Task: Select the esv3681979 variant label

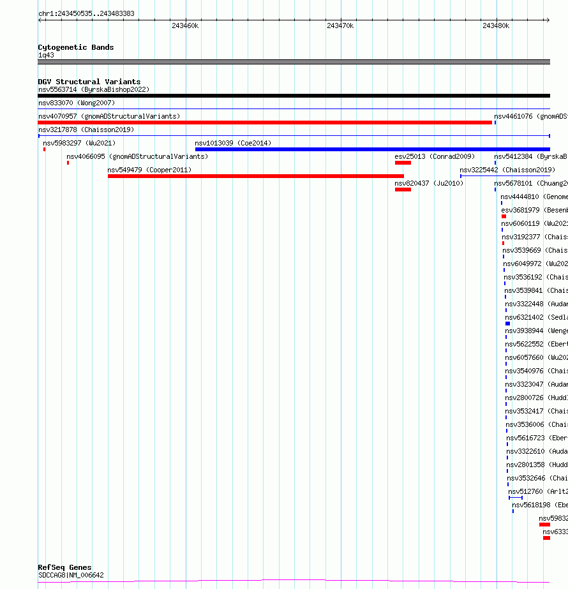Action: click(535, 211)
